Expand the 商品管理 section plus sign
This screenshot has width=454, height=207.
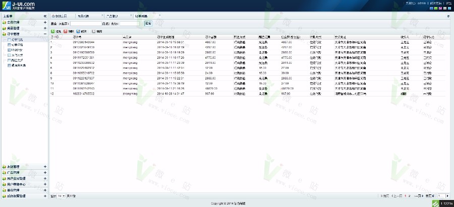coord(45,28)
